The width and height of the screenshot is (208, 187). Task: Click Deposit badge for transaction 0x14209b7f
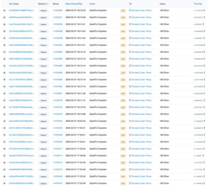[43, 107]
